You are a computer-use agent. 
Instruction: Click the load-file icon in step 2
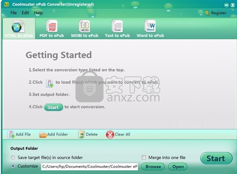tap(49, 84)
